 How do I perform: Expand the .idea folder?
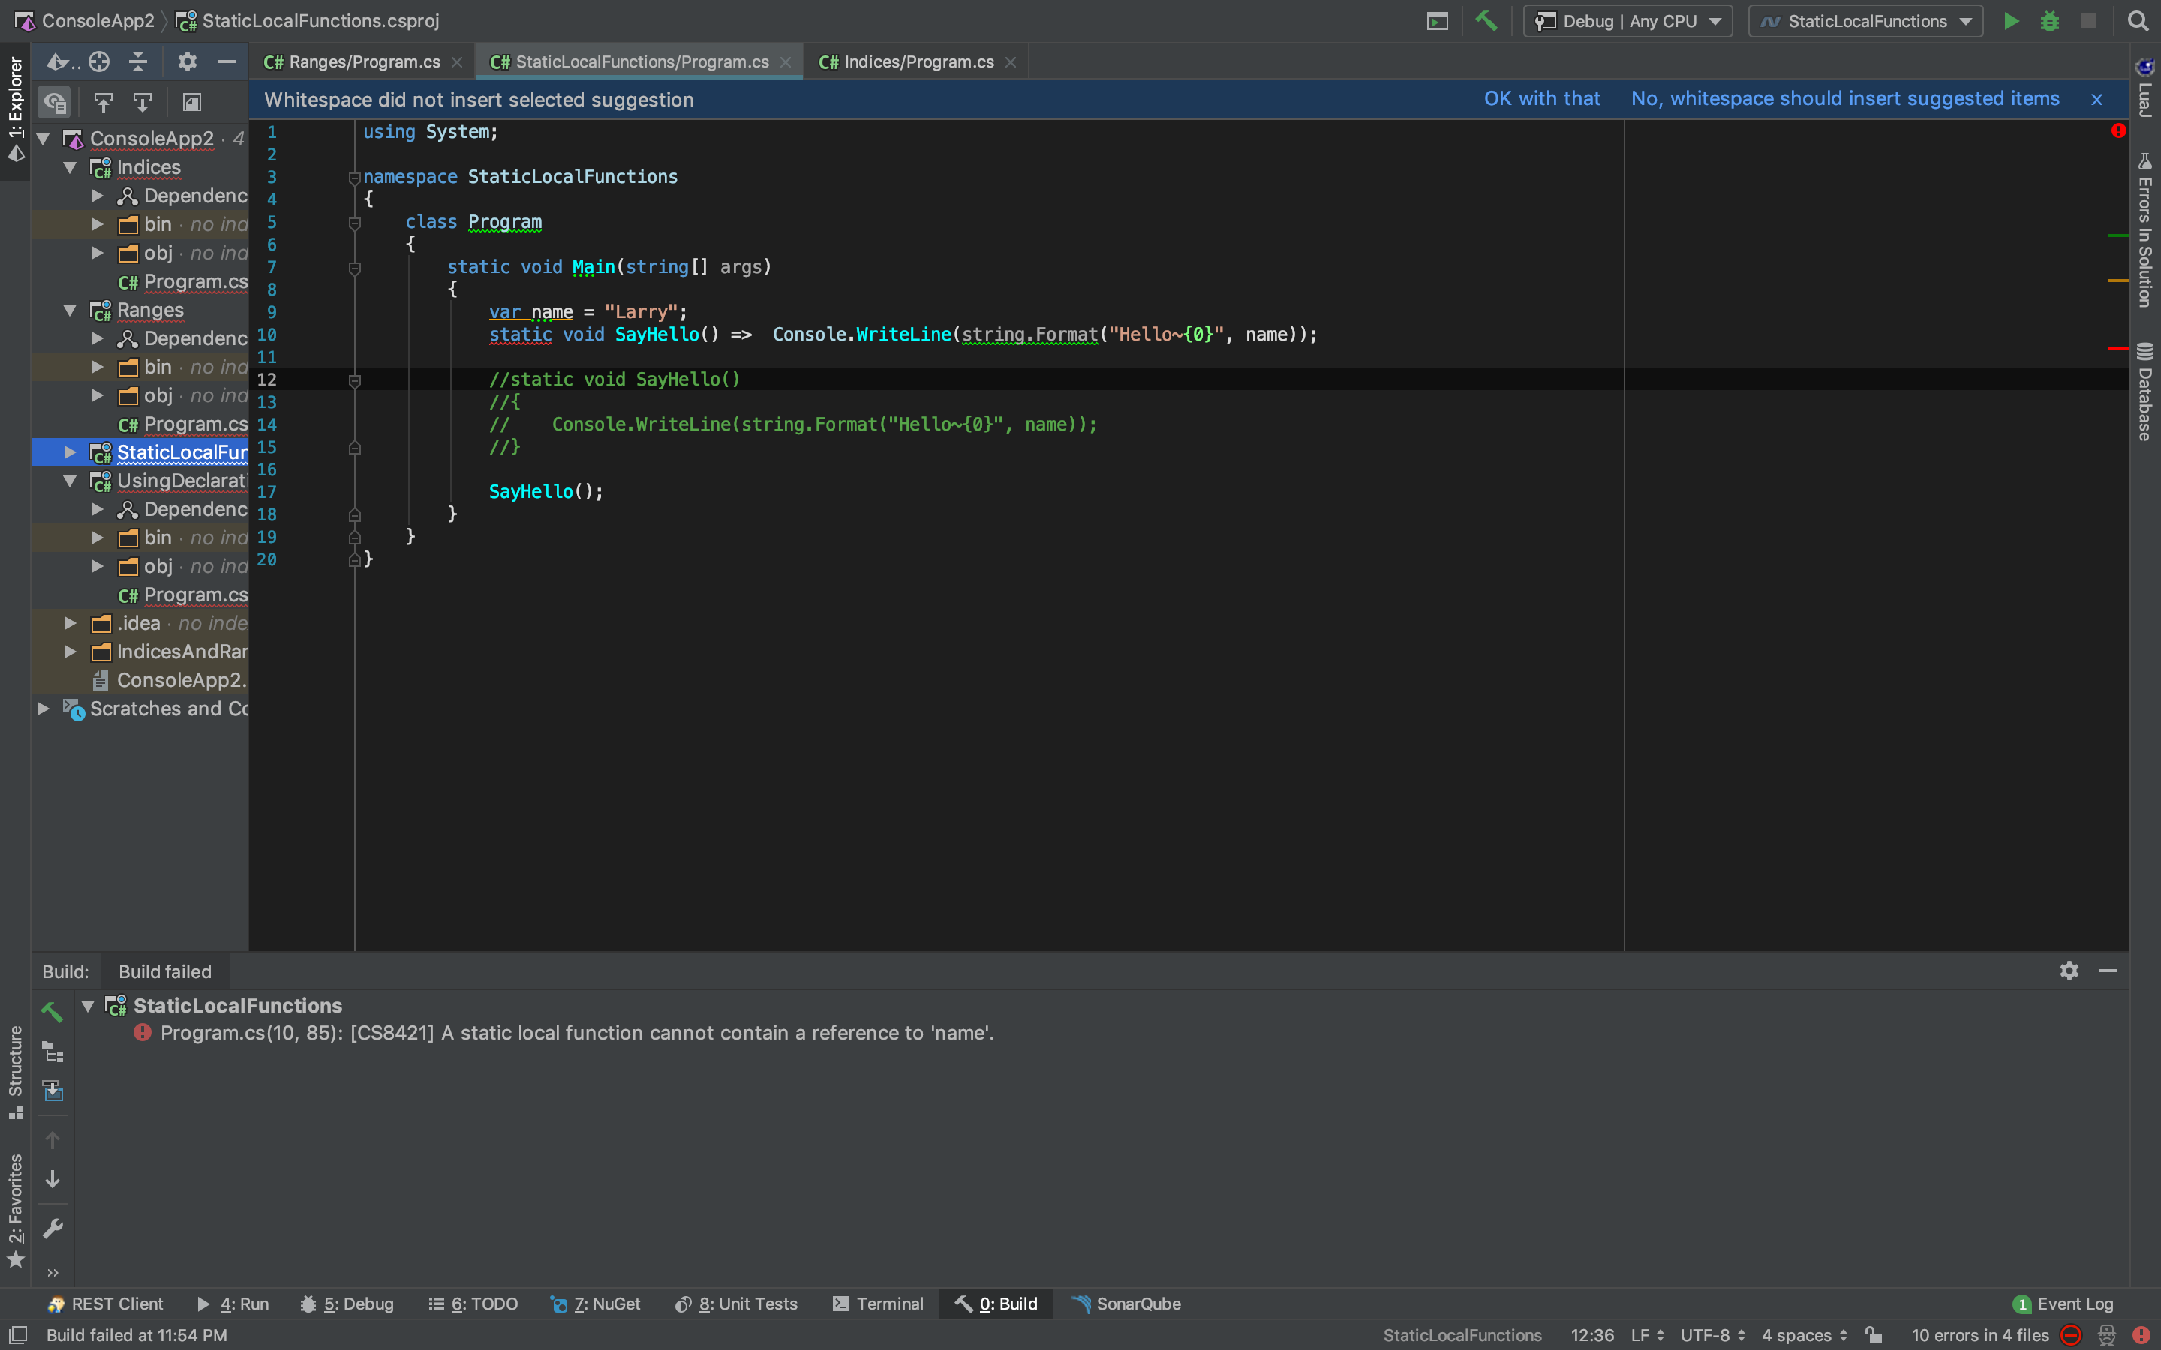click(x=70, y=623)
